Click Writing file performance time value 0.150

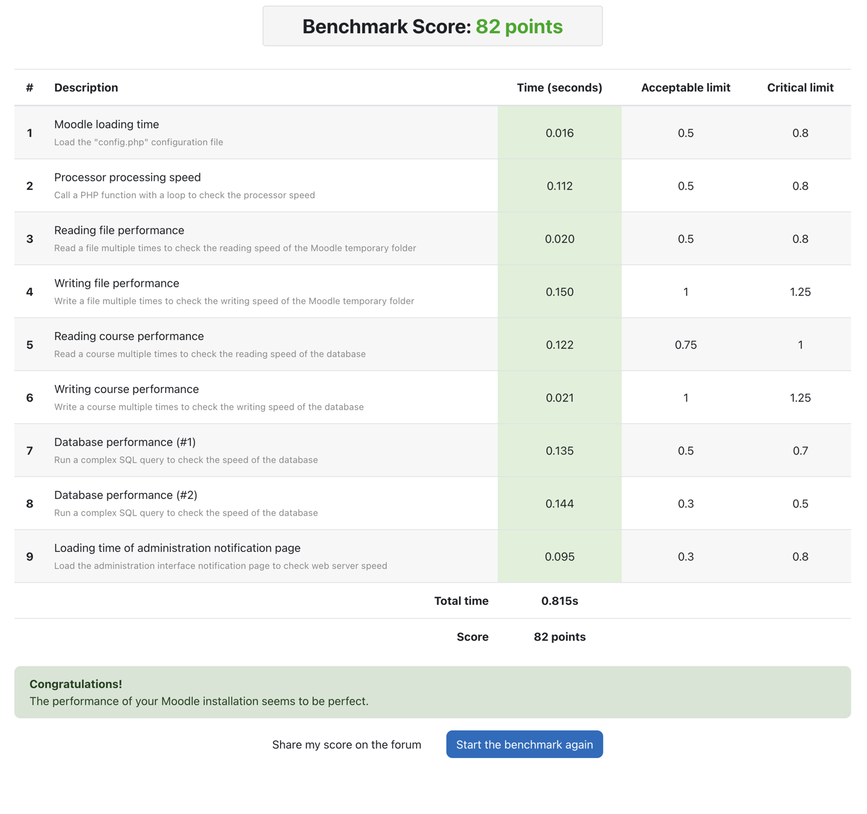[x=559, y=292]
